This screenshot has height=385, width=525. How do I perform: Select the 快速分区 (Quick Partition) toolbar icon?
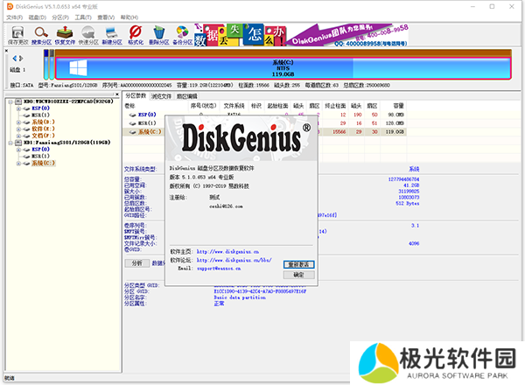[88, 36]
